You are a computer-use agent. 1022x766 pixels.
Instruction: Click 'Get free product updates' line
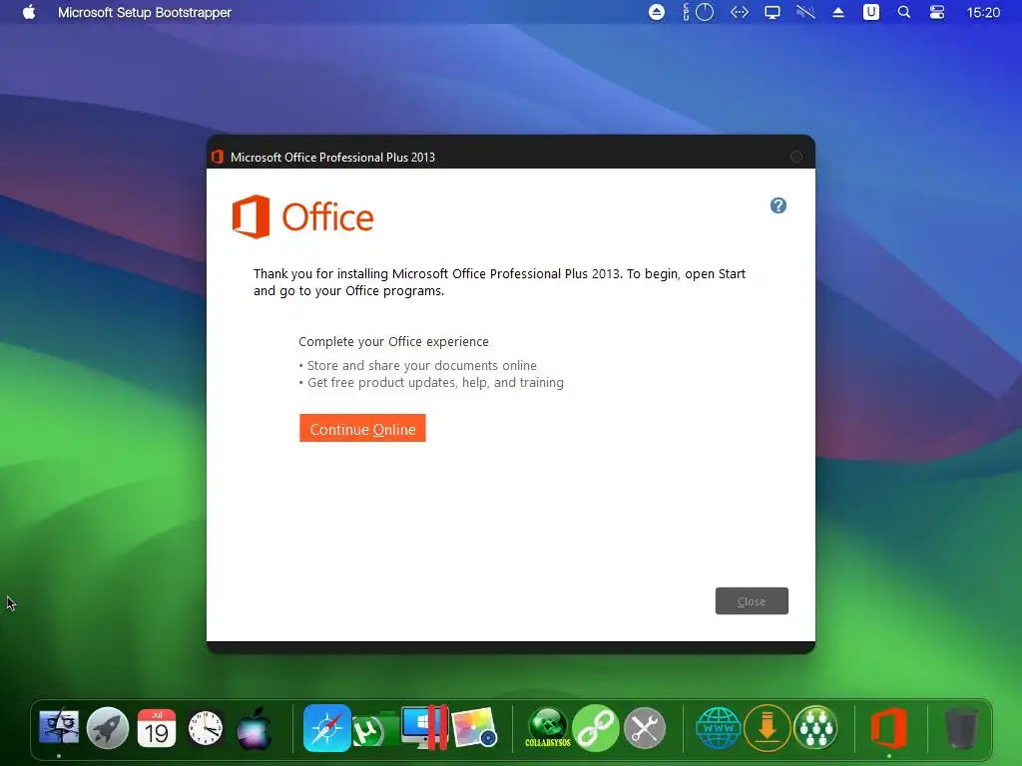coord(435,382)
